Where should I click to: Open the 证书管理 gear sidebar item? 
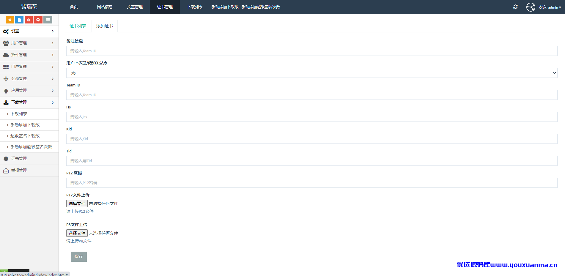point(29,159)
